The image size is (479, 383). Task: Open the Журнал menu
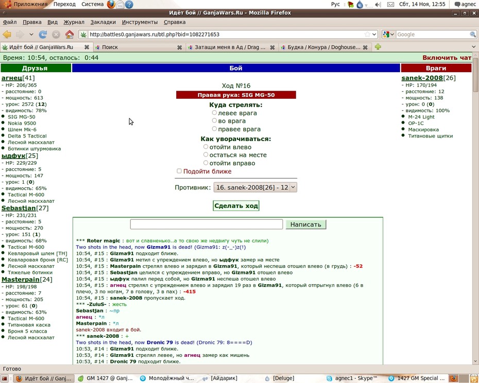pos(74,22)
